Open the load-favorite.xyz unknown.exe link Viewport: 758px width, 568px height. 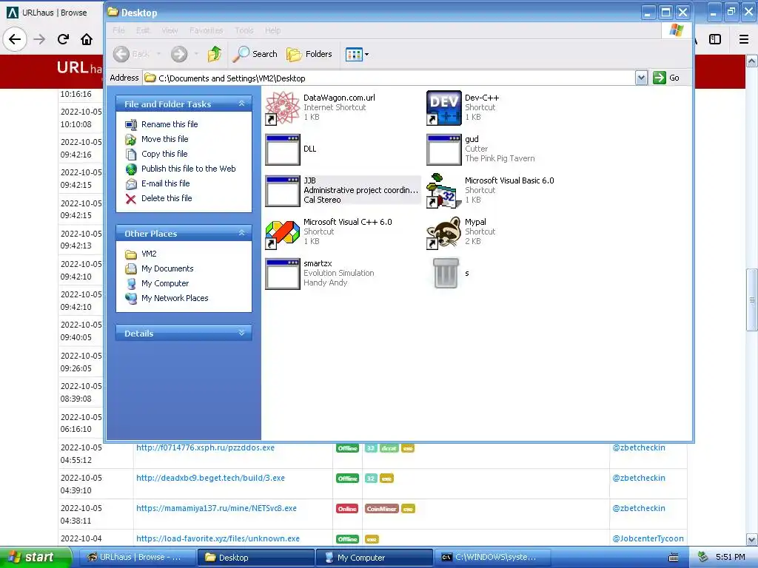click(218, 538)
